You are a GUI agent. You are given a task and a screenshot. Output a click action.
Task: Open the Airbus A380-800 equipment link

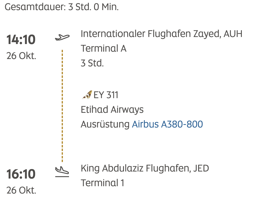(x=167, y=124)
